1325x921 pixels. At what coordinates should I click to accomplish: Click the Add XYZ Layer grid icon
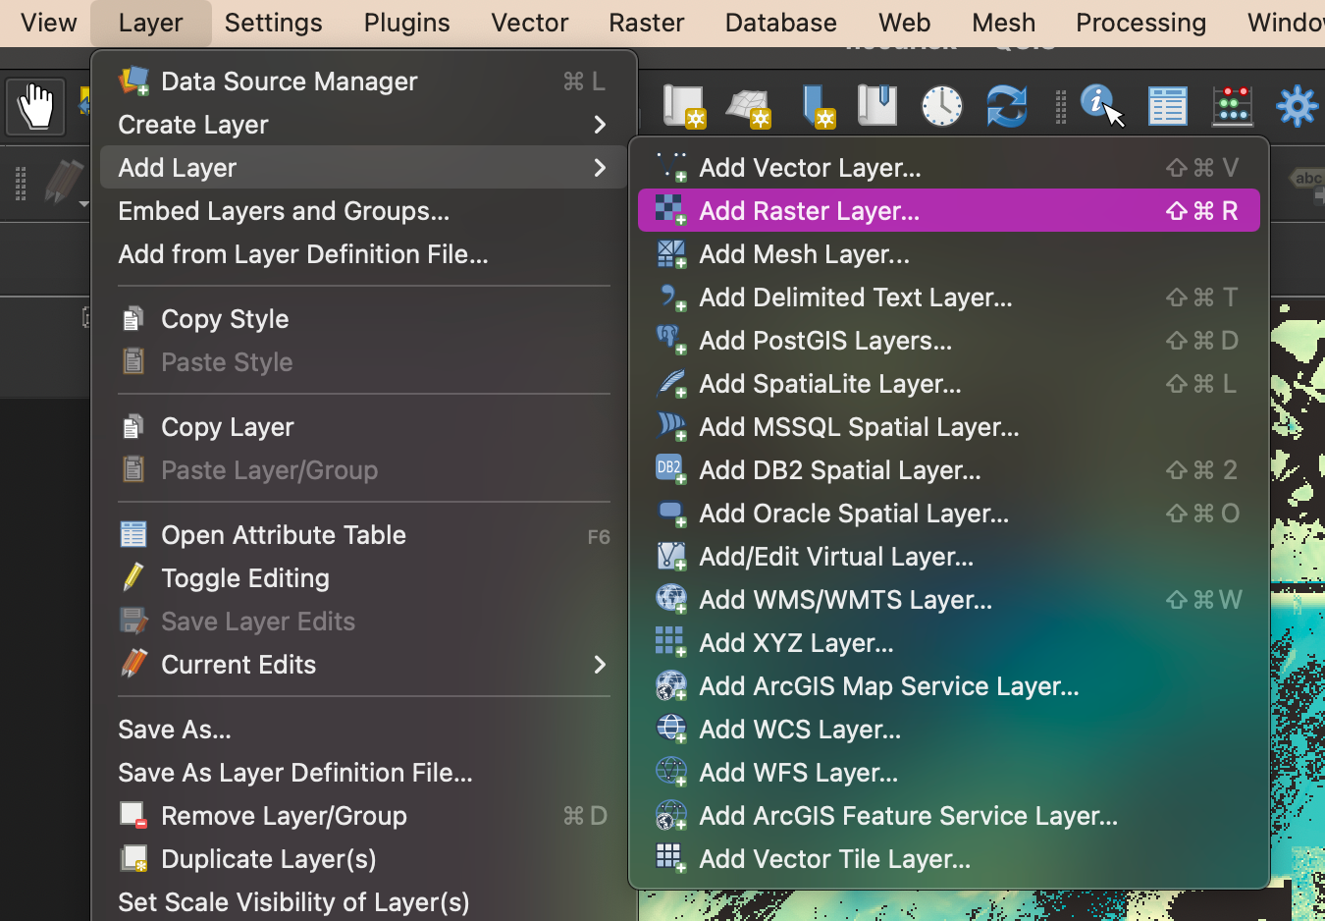click(671, 643)
